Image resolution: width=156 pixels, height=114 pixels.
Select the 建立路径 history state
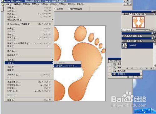125,74
